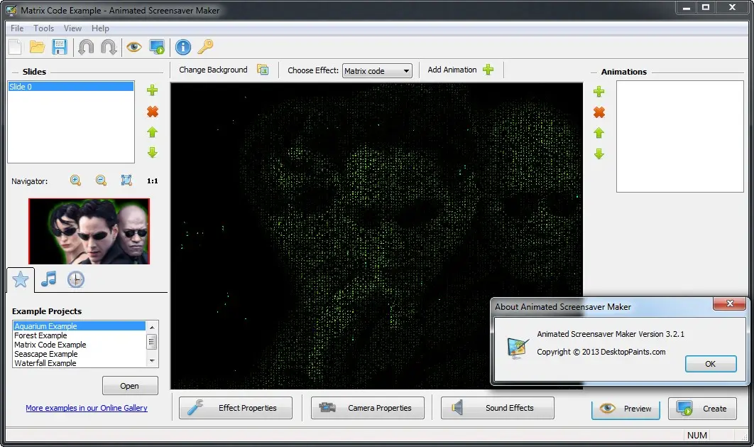754x447 pixels.
Task: Select Forest Example in the list
Action: point(79,335)
